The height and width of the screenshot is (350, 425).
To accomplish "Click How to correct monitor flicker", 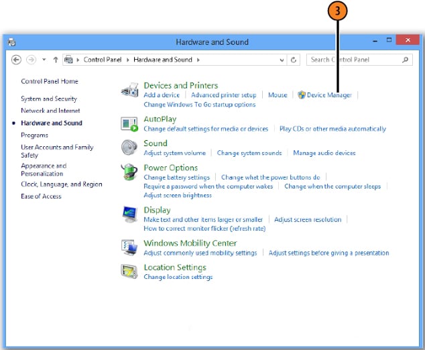I will [x=204, y=228].
